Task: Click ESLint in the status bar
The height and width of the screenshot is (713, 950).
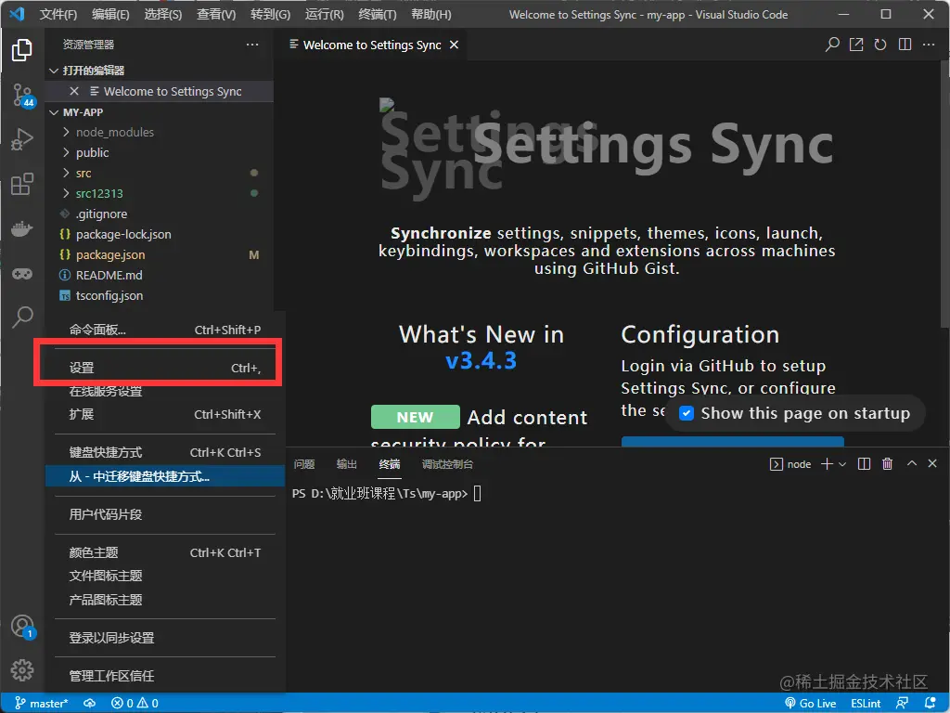Action: pyautogui.click(x=866, y=704)
